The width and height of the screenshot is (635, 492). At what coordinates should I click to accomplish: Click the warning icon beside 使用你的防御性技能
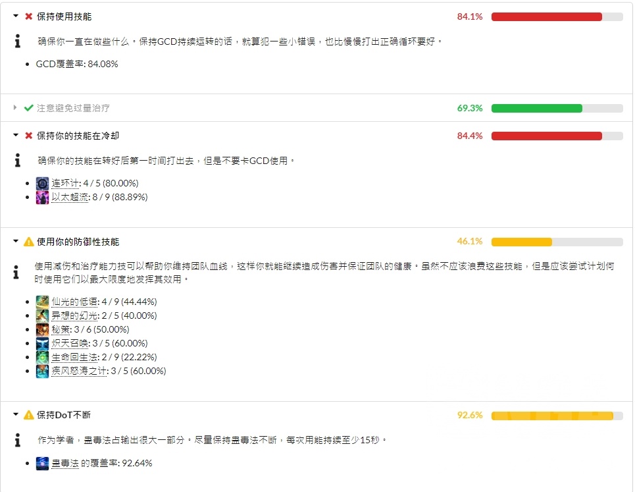(x=28, y=242)
